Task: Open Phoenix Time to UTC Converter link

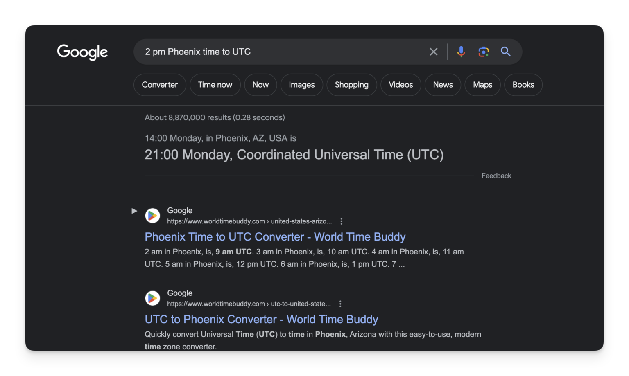Action: coord(275,236)
